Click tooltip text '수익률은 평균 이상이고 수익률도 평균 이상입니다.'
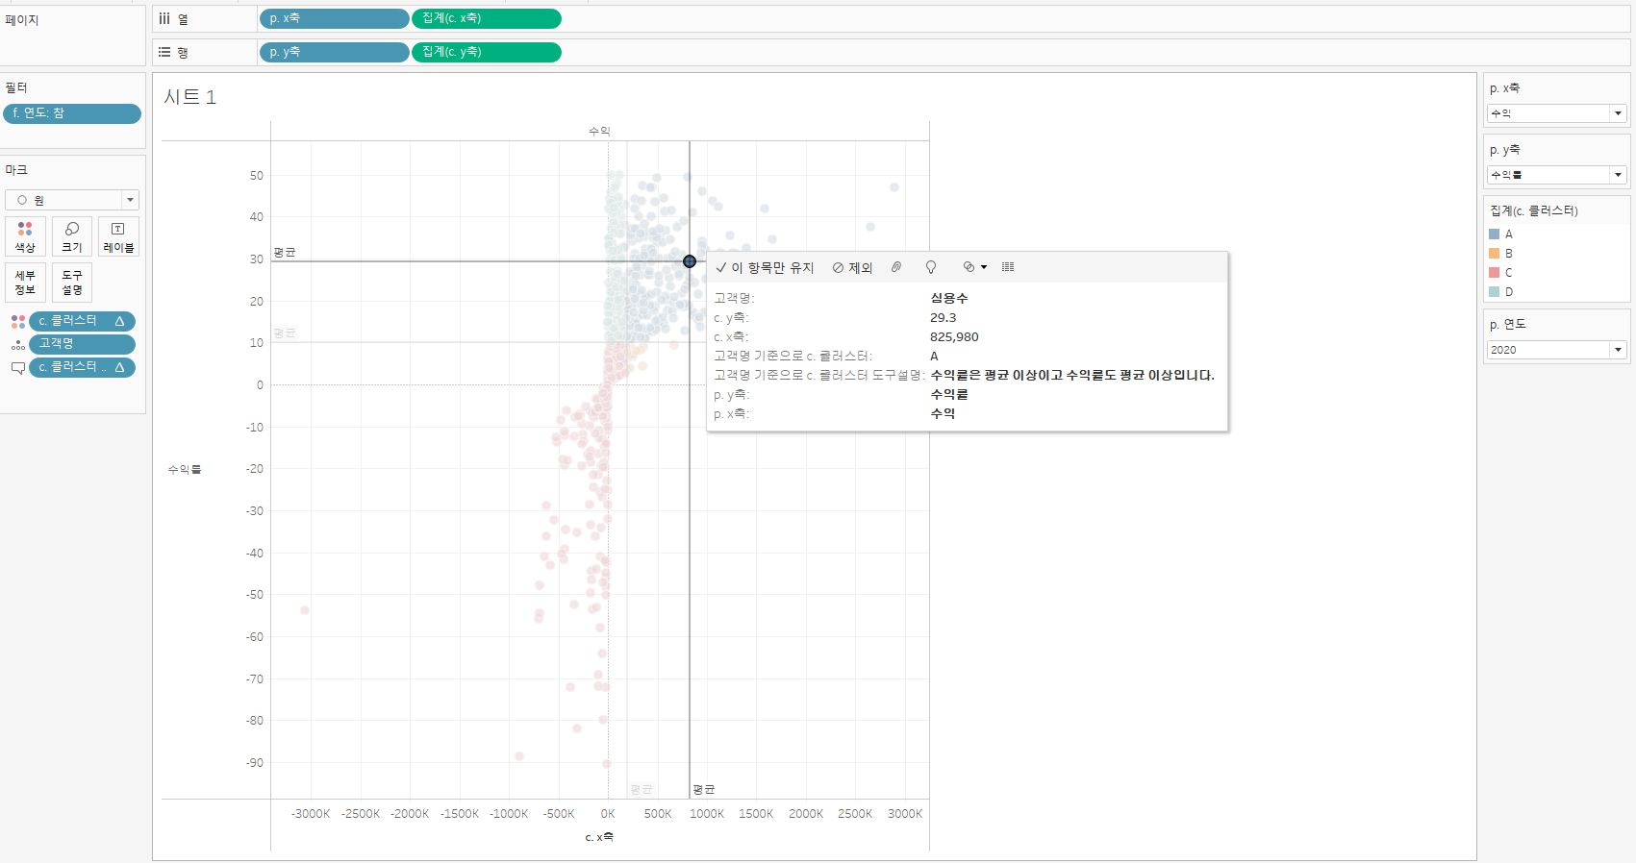 tap(1072, 376)
